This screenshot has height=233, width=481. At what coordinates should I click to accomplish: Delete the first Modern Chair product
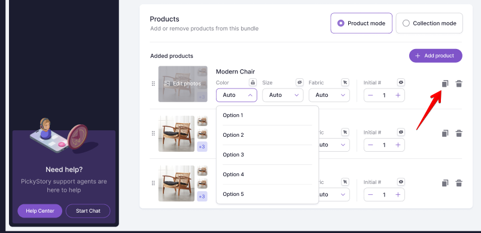tap(459, 84)
